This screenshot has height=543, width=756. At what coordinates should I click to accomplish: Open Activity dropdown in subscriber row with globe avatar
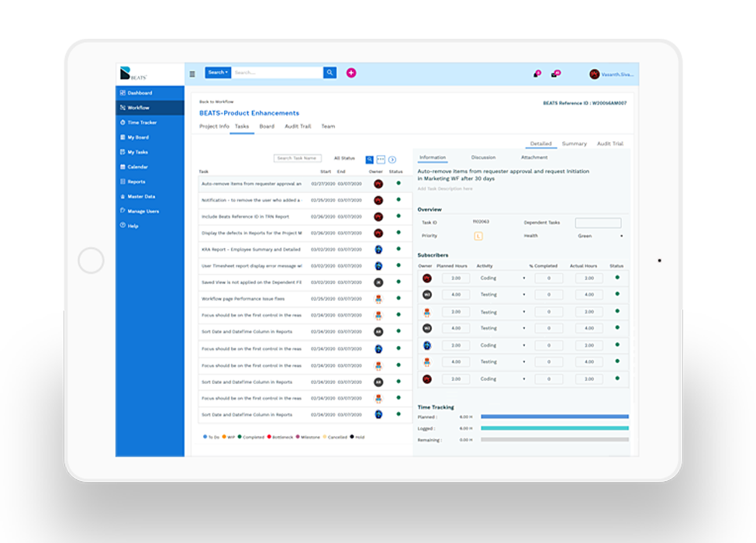[x=502, y=345]
